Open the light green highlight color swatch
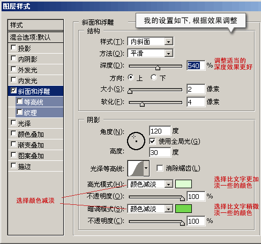 [x=183, y=184]
